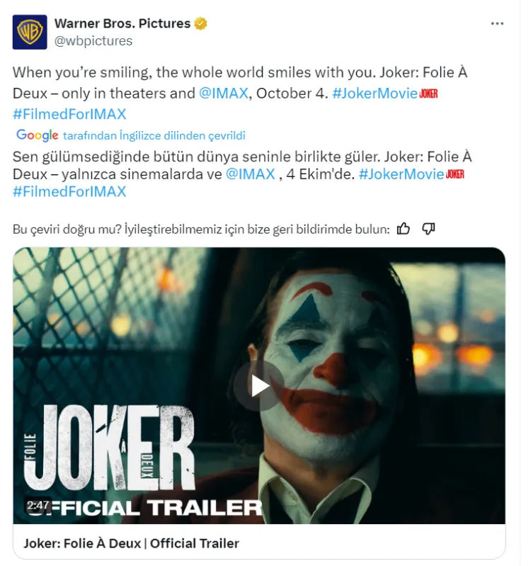Open the Warner Bros. Pictures profile name
Viewport: 531px width, 566px height.
coord(122,23)
